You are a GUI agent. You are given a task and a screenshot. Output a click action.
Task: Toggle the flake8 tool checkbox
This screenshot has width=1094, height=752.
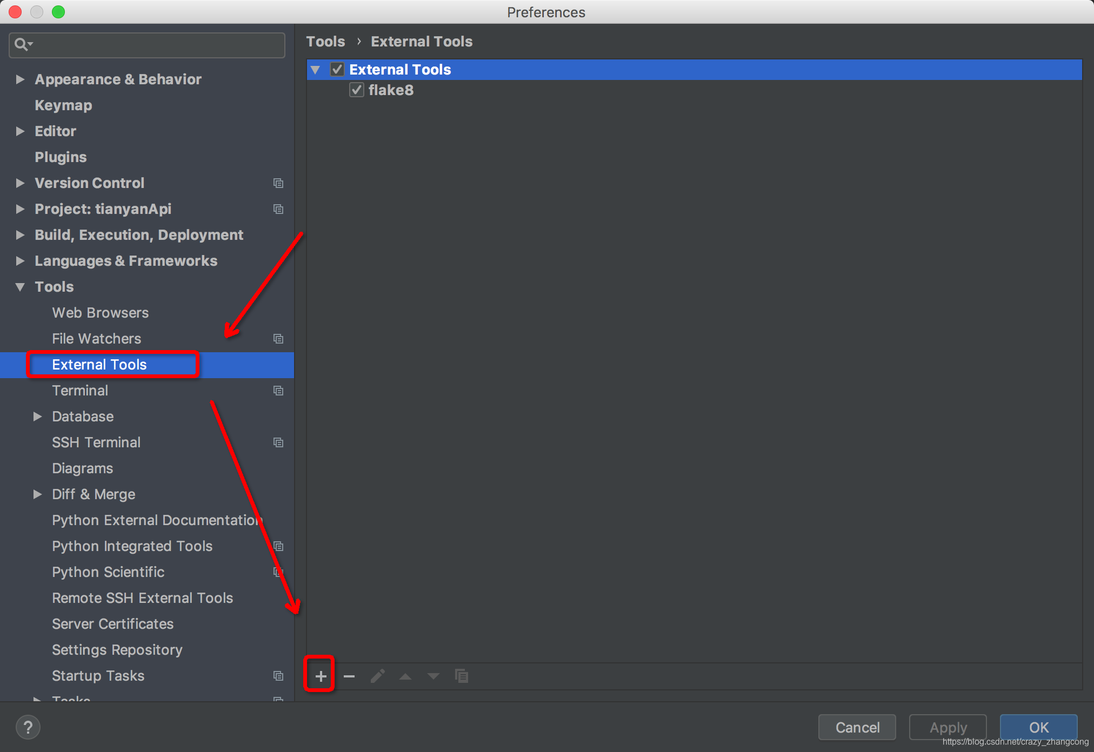pyautogui.click(x=357, y=90)
